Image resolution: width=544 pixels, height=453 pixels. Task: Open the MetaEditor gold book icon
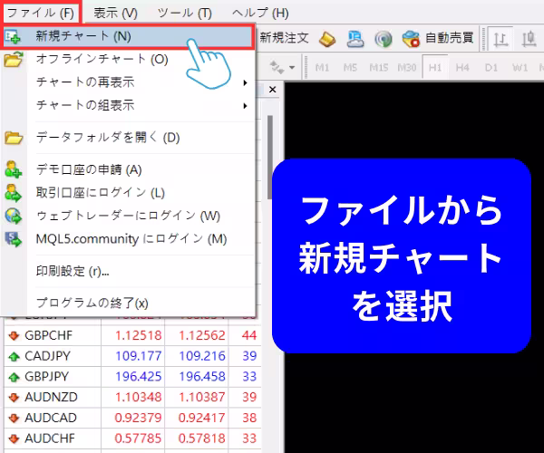327,38
